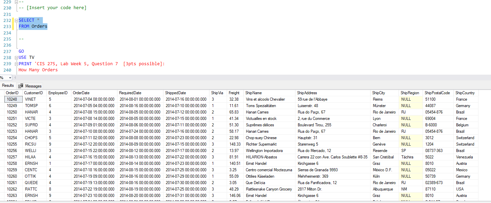Collapse the USE TV code region
Image resolution: width=491 pixels, height=203 pixels.
click(16, 57)
